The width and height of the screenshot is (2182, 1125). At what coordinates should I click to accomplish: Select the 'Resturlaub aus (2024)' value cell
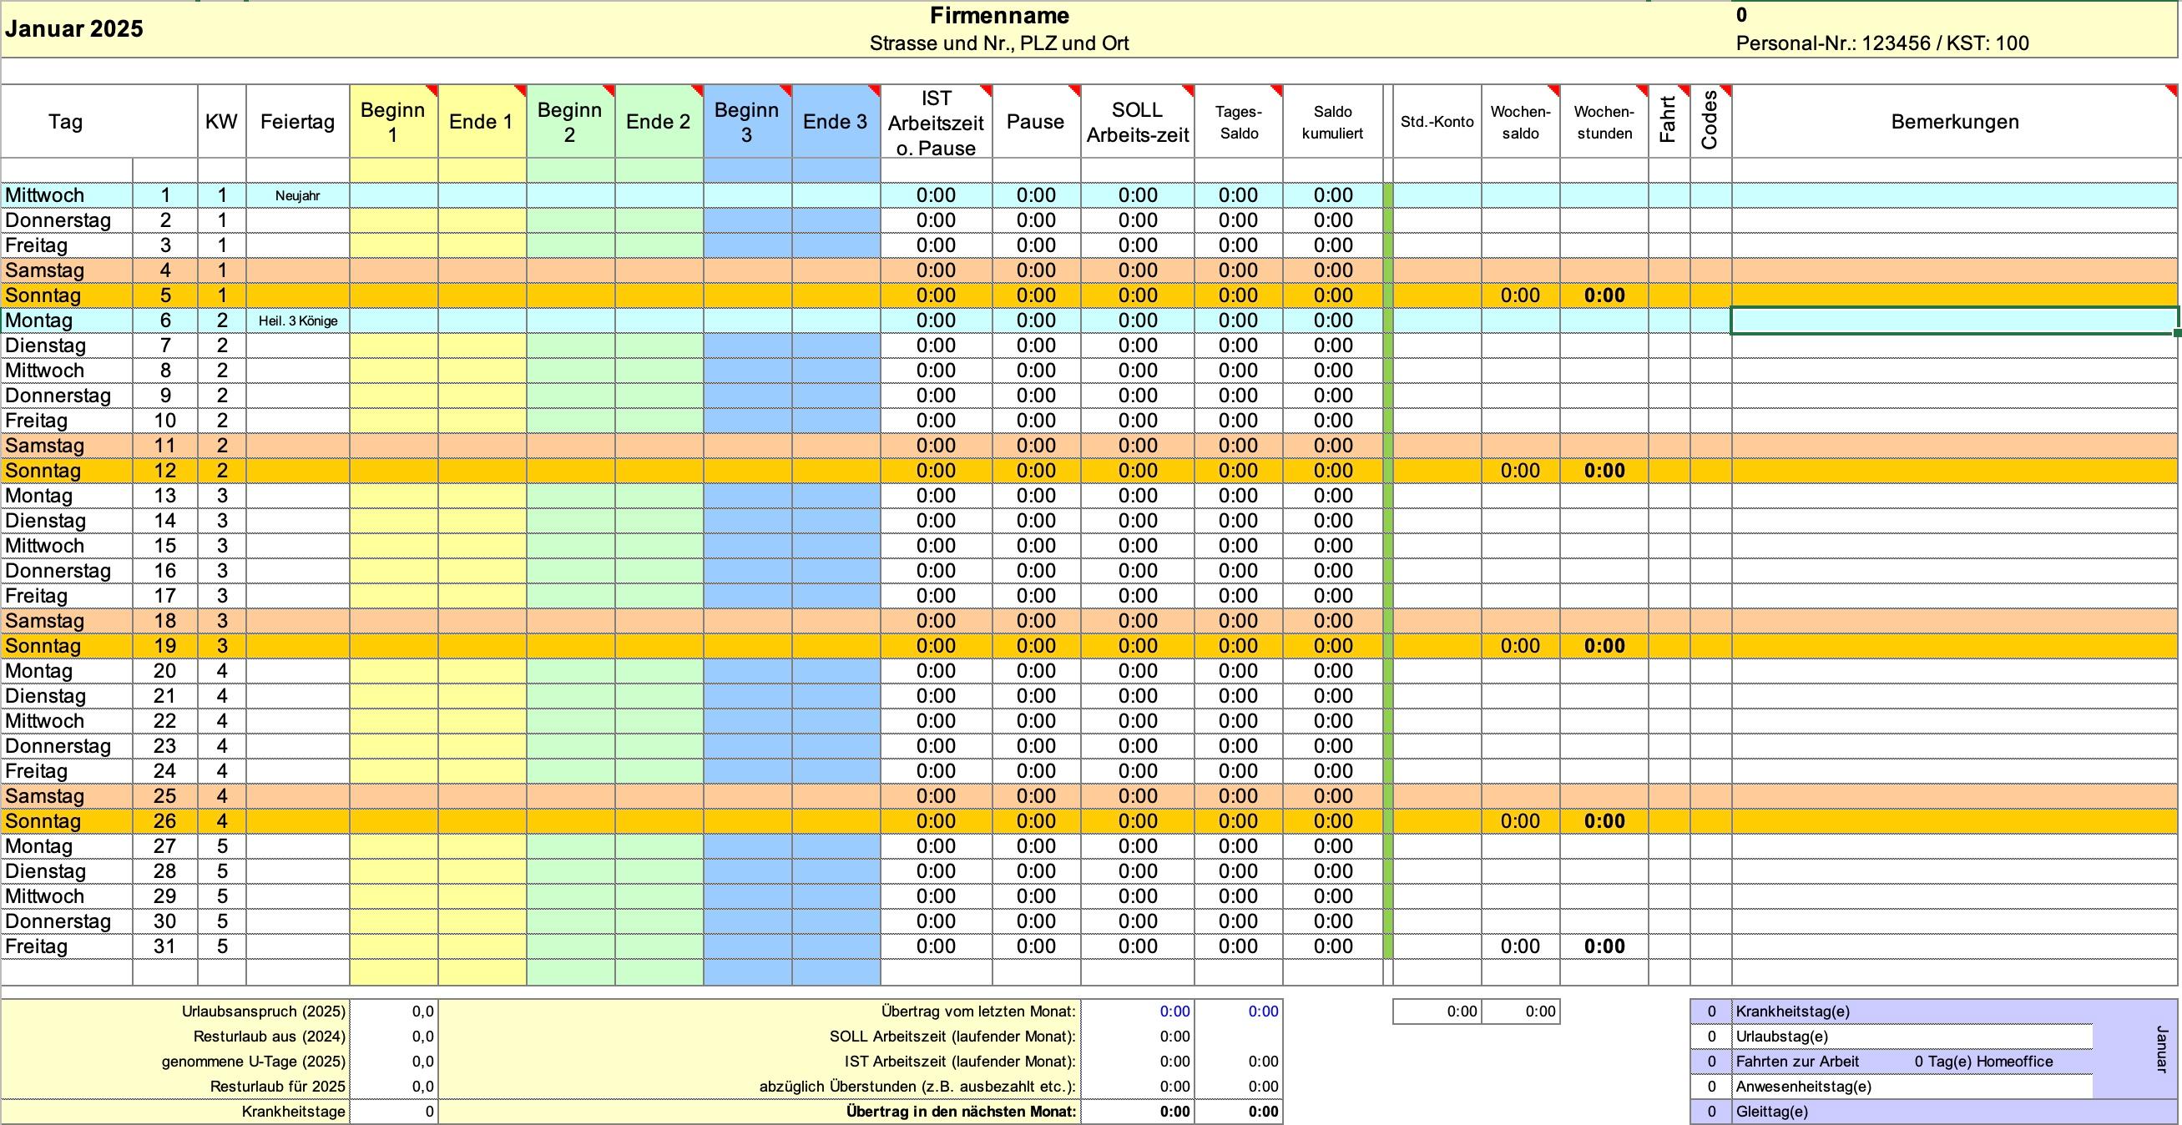pyautogui.click(x=394, y=1036)
